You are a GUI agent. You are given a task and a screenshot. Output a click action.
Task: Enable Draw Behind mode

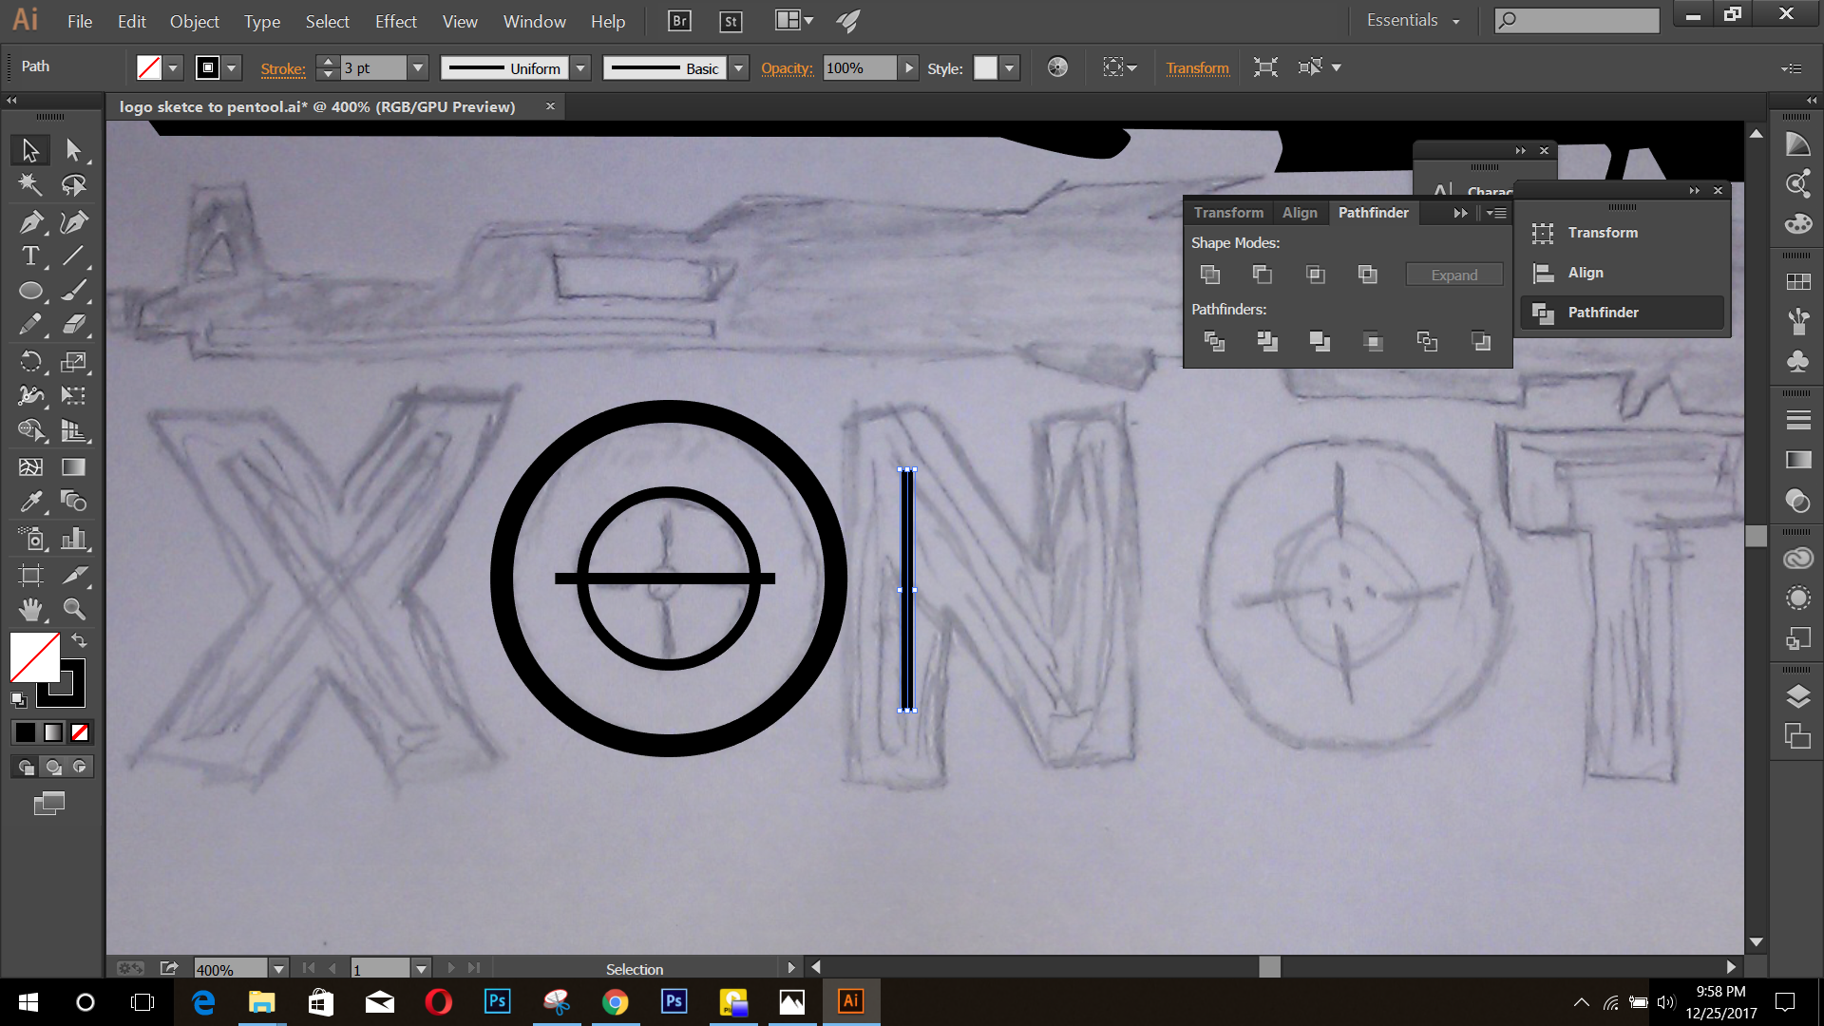(x=53, y=767)
